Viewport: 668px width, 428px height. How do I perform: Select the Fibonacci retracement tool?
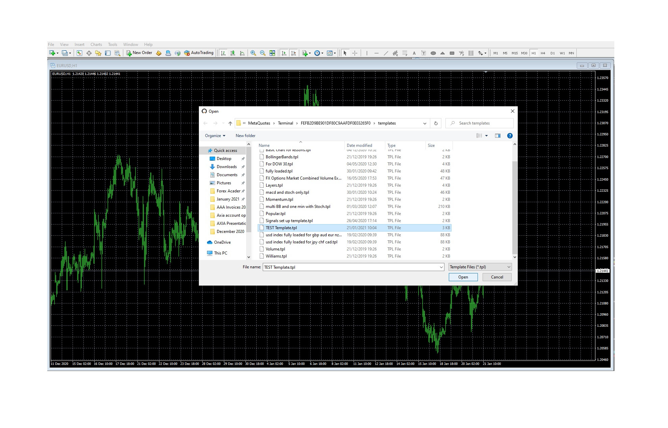tap(405, 53)
